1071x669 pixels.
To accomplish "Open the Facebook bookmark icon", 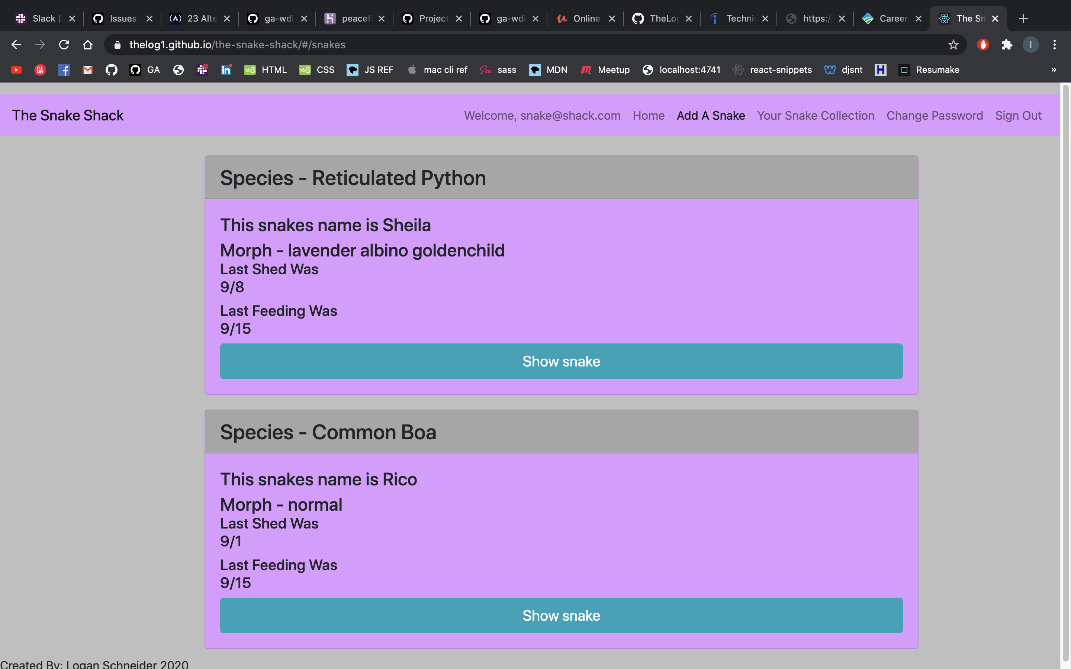I will 64,70.
